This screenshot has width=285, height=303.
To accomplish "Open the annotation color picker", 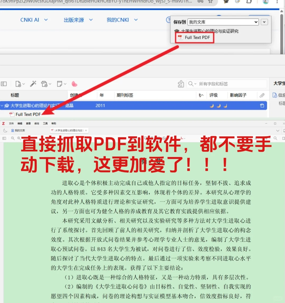I will [75, 84].
